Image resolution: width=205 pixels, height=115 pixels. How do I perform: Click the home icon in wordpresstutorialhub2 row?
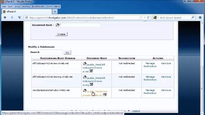pyautogui.click(x=85, y=90)
